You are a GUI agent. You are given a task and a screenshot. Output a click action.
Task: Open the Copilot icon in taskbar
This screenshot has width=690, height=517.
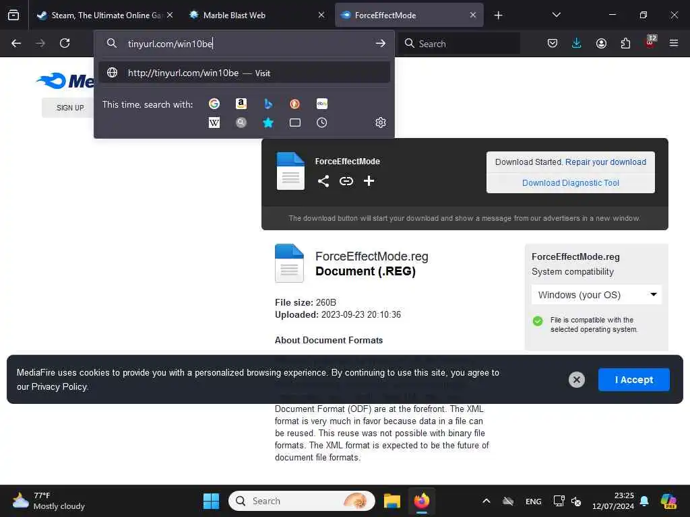(x=668, y=501)
